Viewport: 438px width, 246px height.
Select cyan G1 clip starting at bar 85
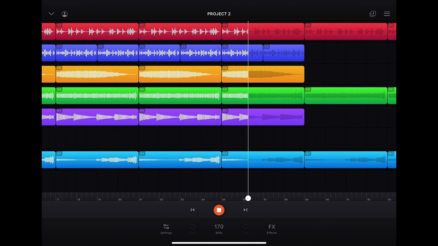pyautogui.click(x=263, y=160)
